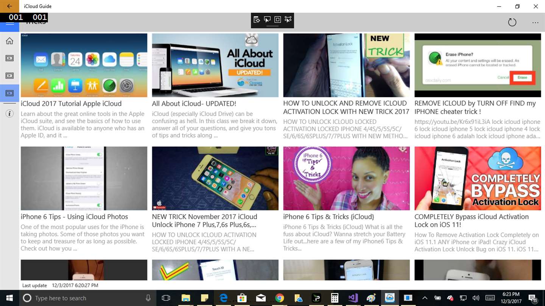
Task: Toggle display layout adorners debug icon
Action: pos(277,19)
